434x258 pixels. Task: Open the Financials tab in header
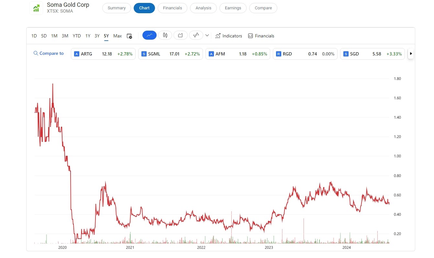click(x=172, y=8)
